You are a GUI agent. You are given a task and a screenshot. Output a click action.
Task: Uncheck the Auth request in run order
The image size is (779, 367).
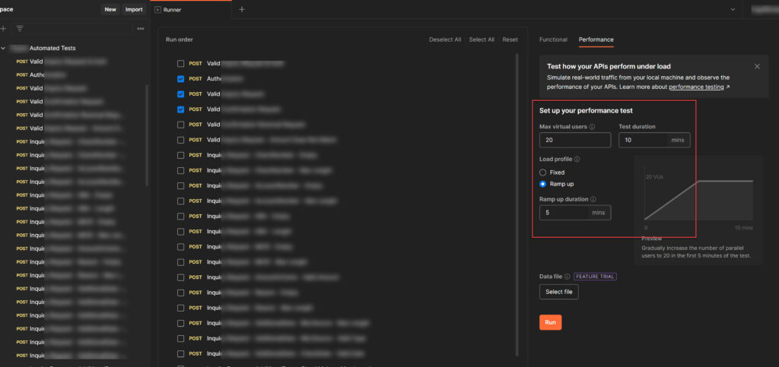click(x=180, y=78)
